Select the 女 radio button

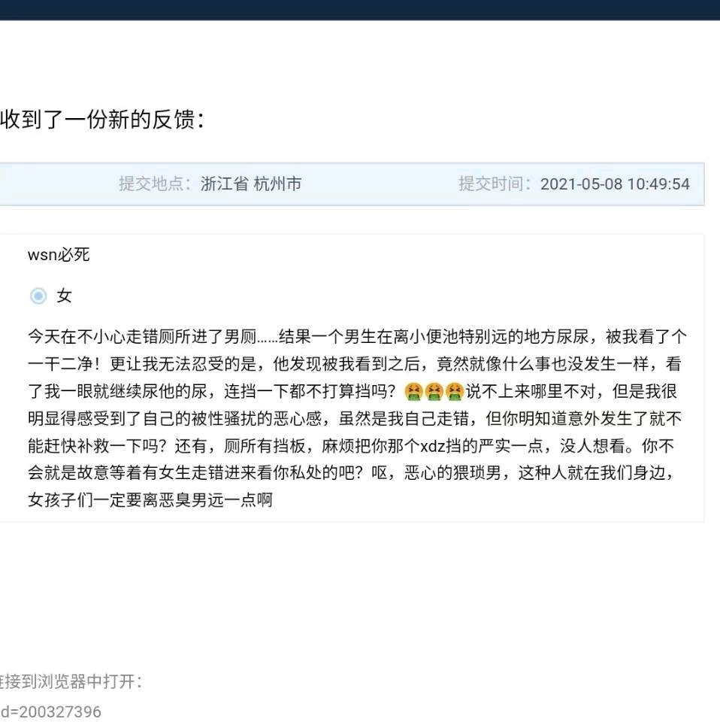click(x=38, y=296)
